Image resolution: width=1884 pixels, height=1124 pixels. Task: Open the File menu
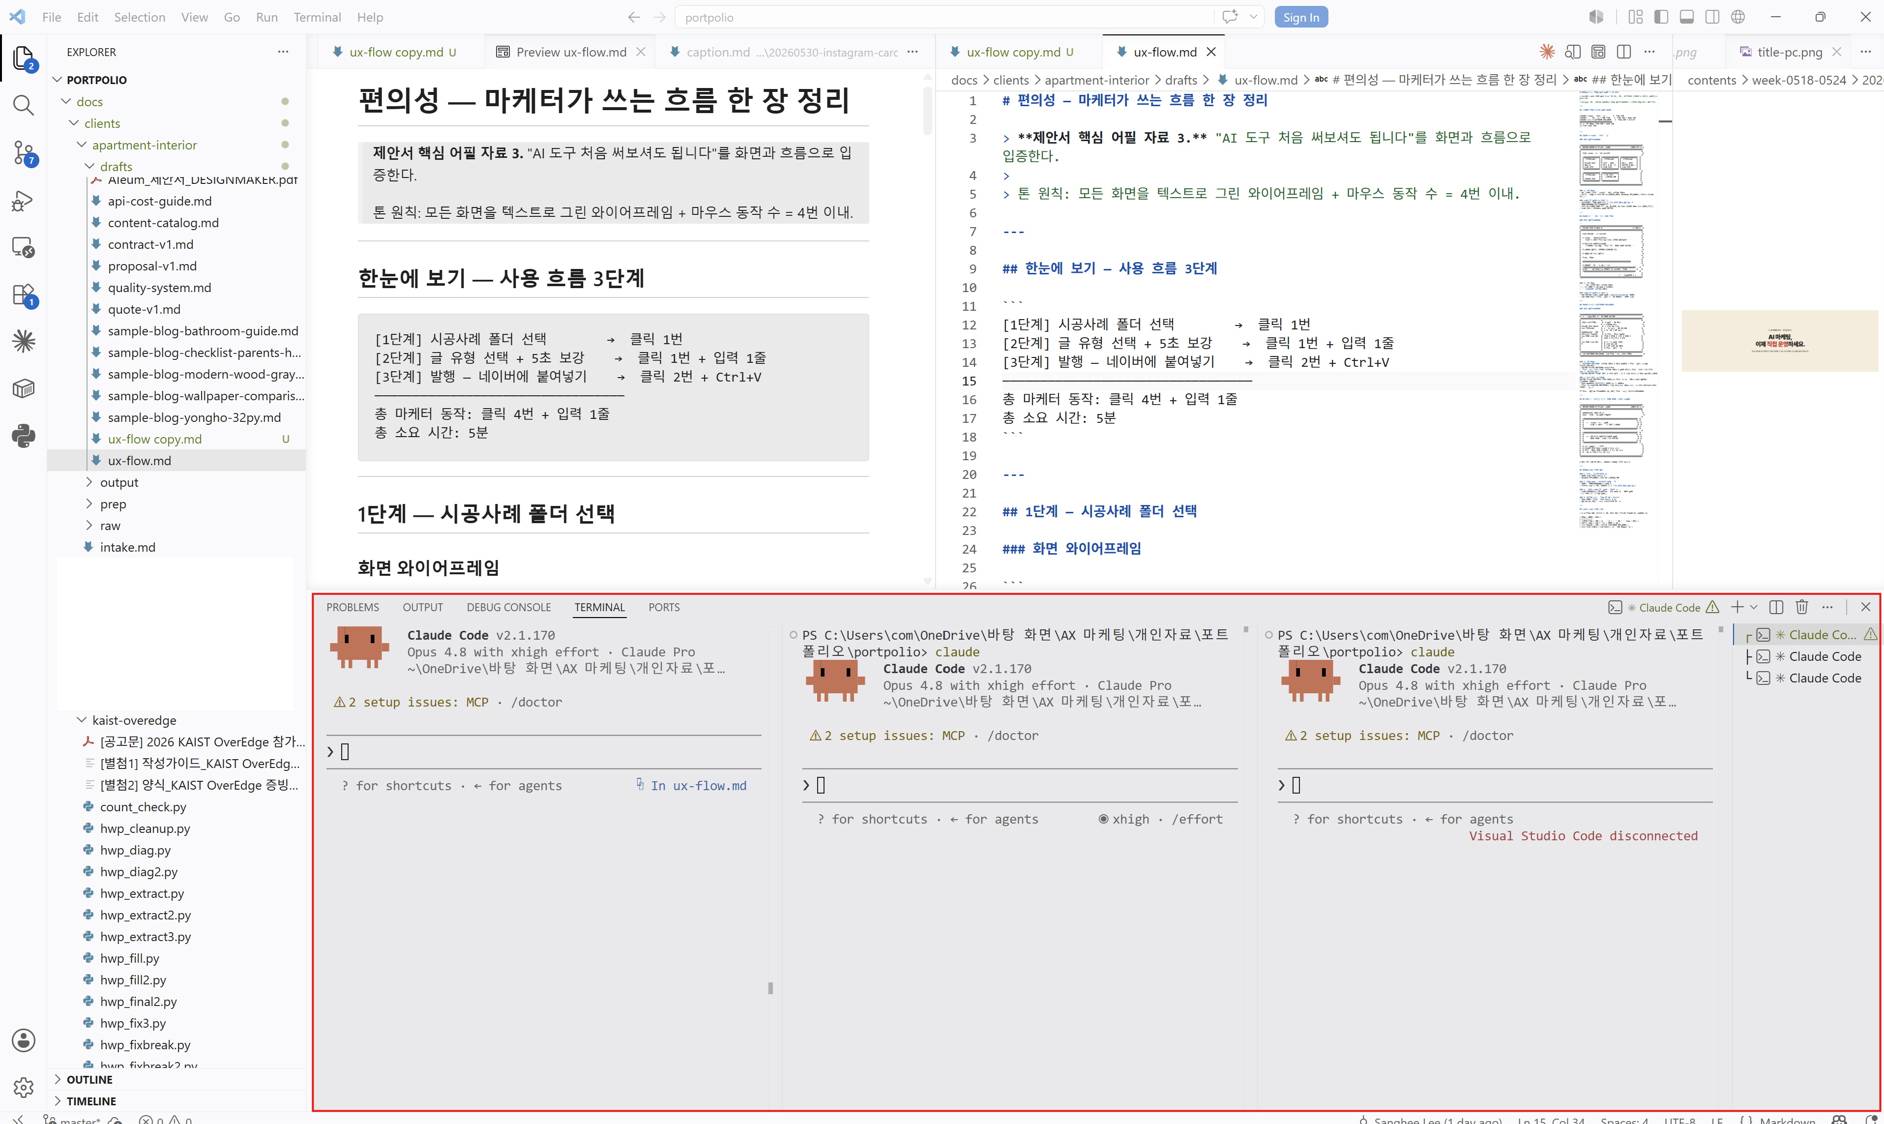pyautogui.click(x=52, y=17)
